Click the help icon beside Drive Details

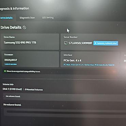tap(25, 27)
